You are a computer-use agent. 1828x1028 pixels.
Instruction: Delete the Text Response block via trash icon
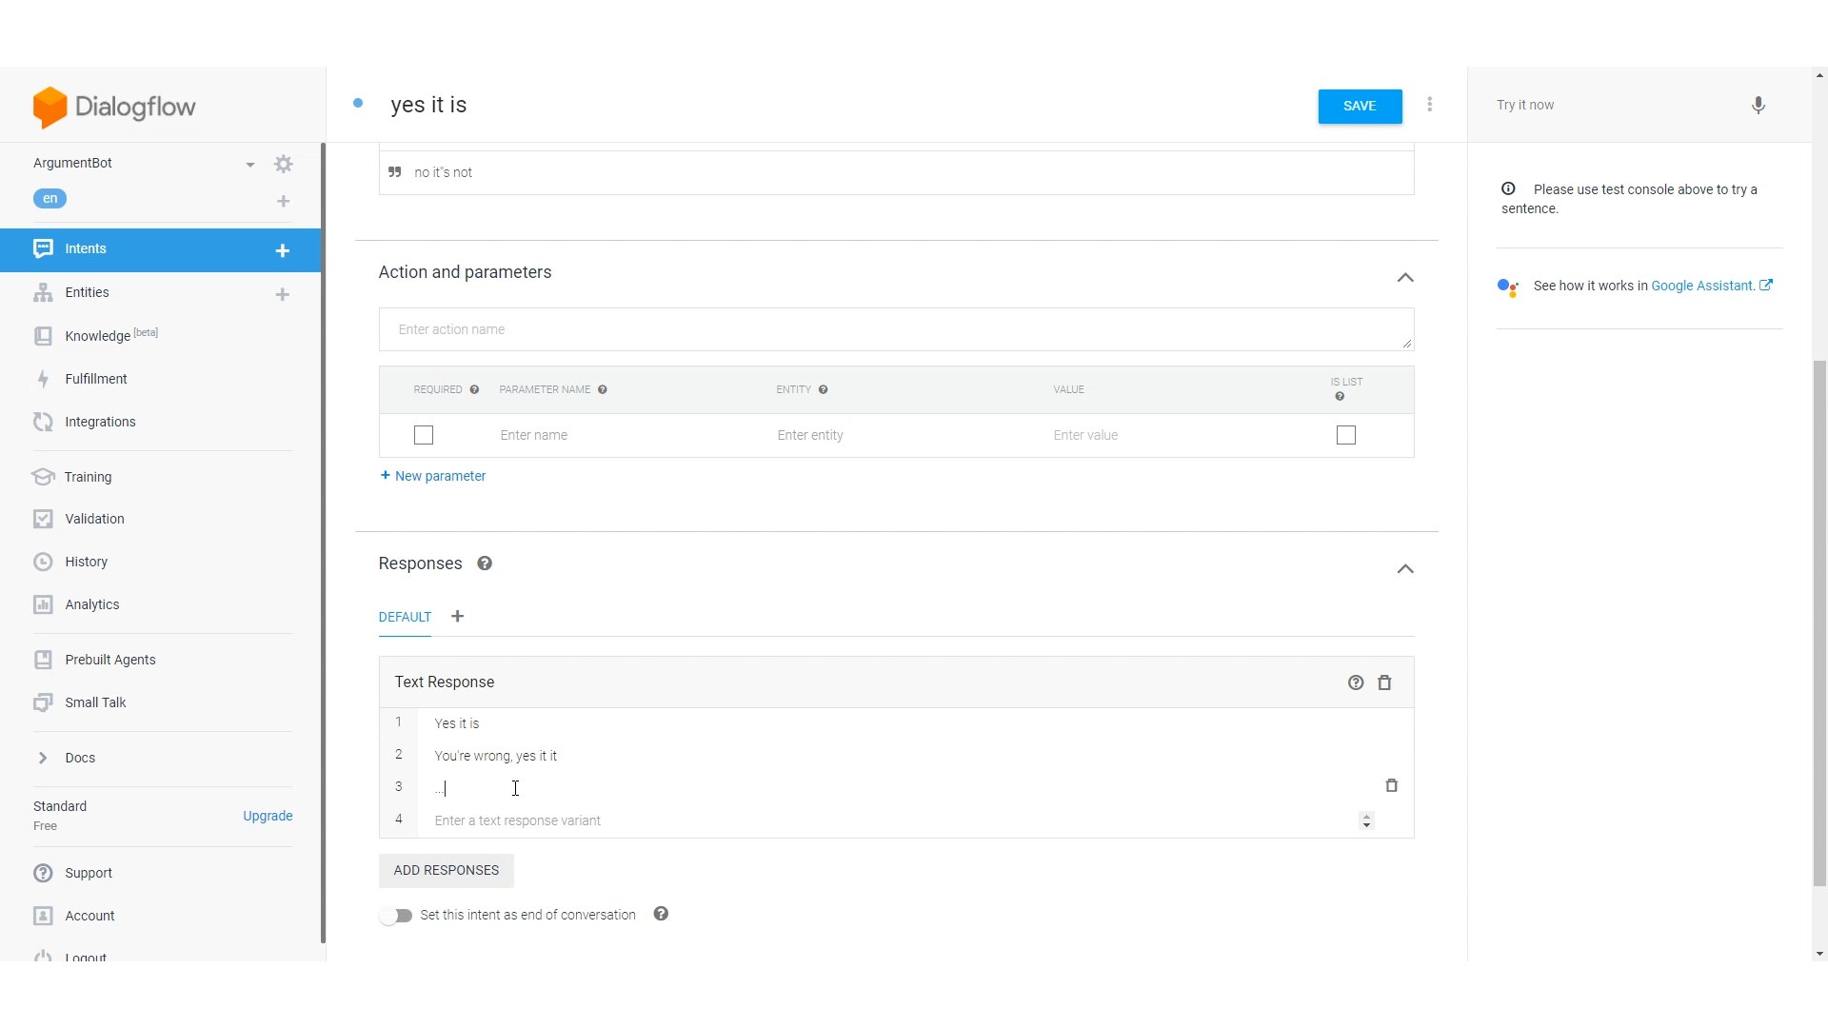[x=1384, y=682]
